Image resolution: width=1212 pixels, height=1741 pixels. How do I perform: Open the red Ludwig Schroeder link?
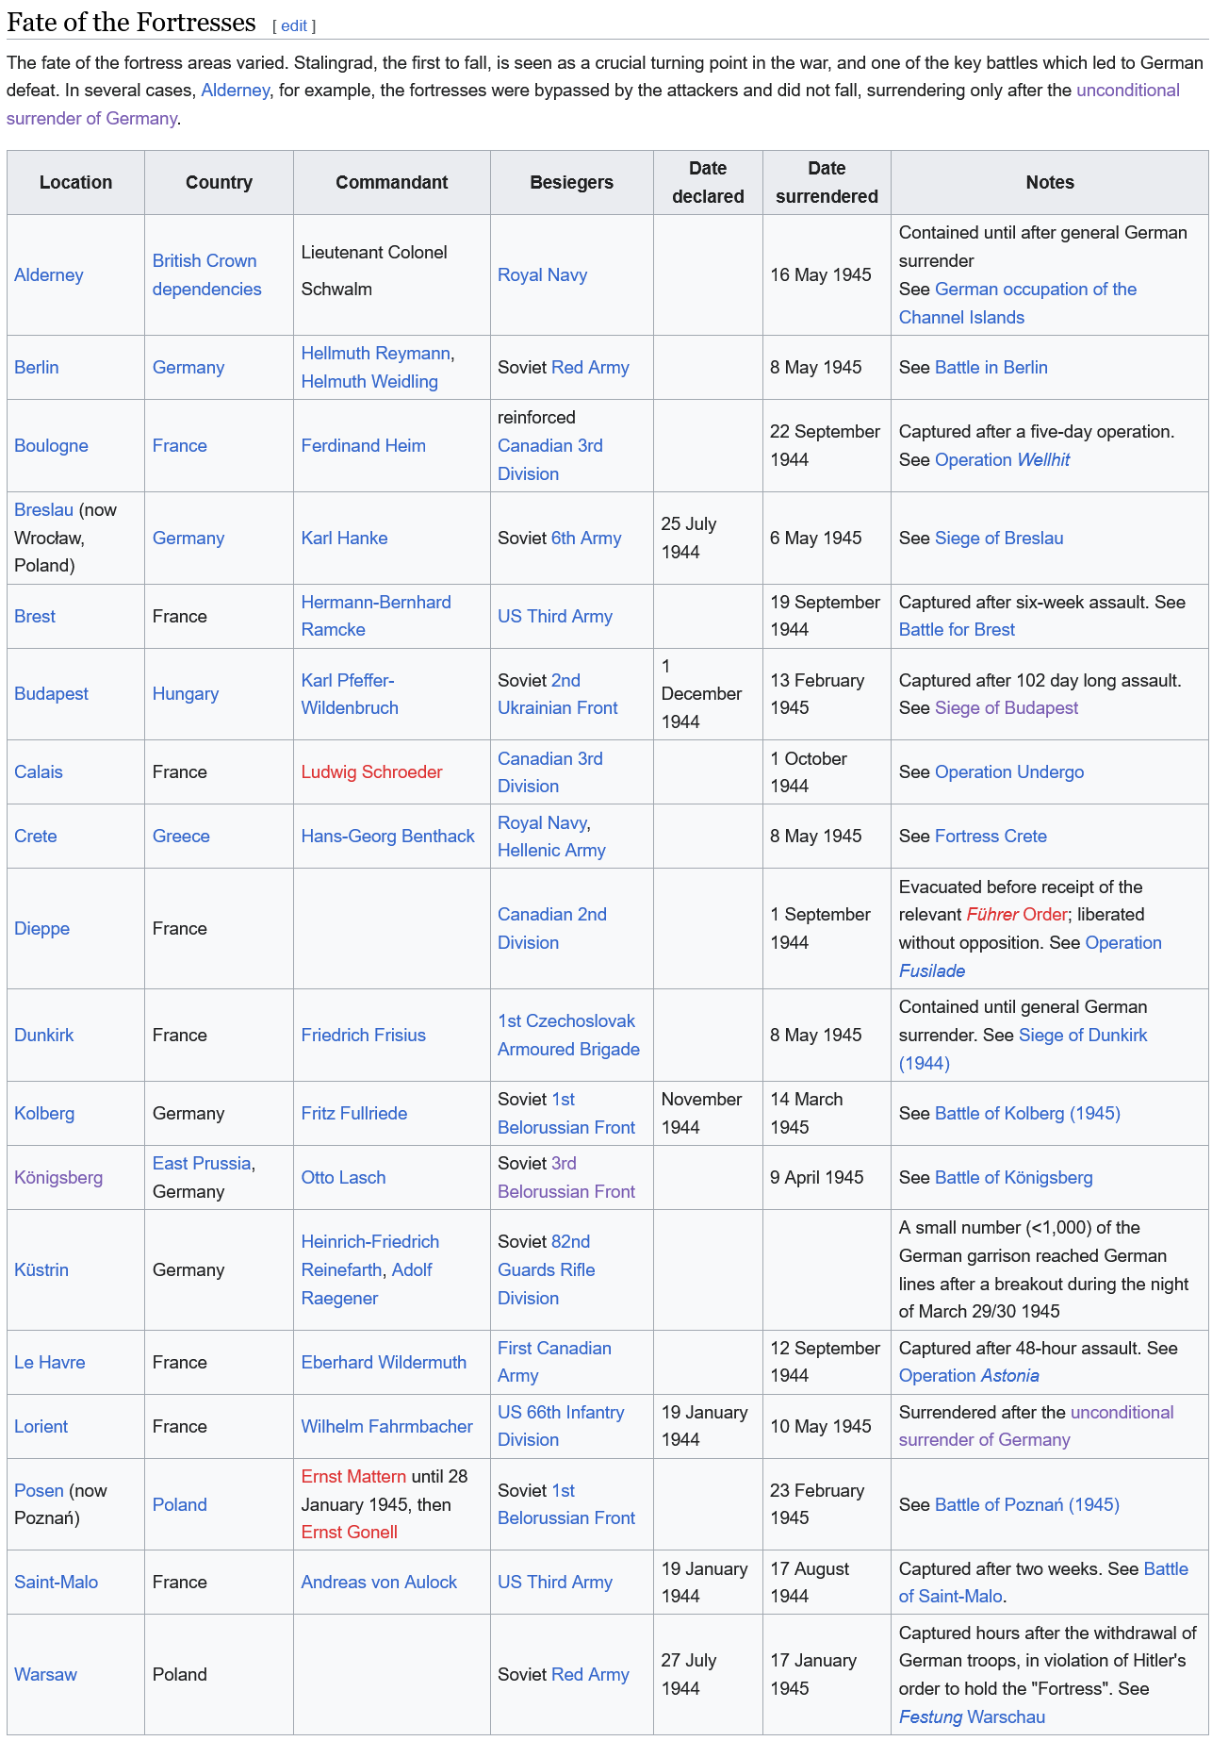372,772
